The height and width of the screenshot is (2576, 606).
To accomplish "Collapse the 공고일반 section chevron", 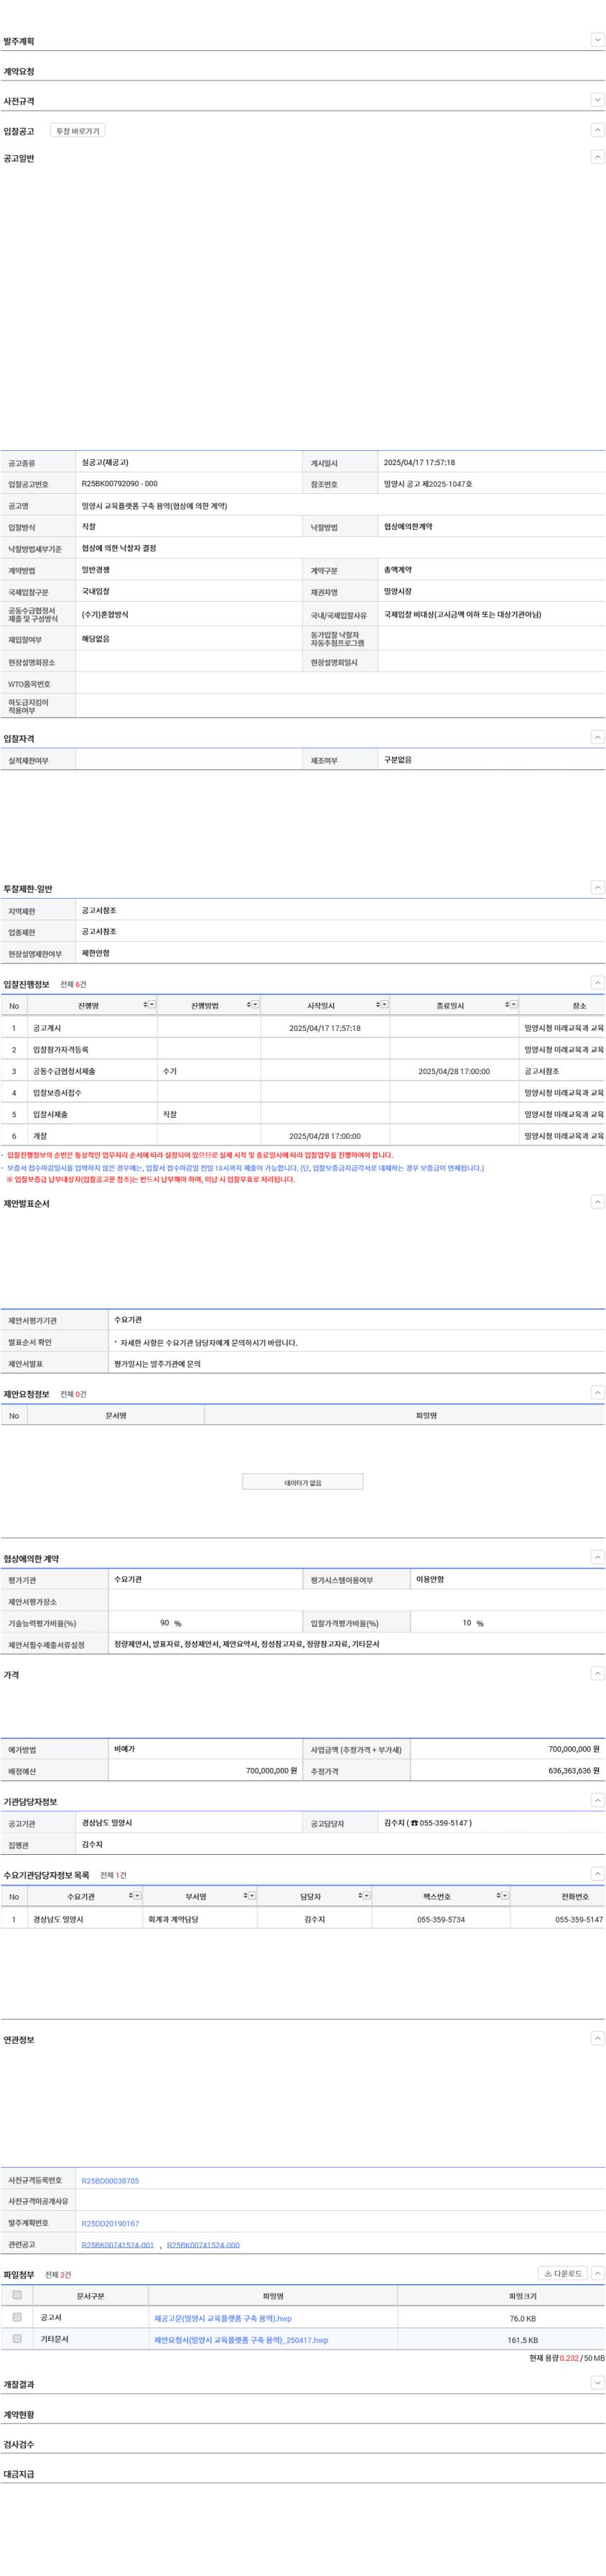I will (x=597, y=157).
